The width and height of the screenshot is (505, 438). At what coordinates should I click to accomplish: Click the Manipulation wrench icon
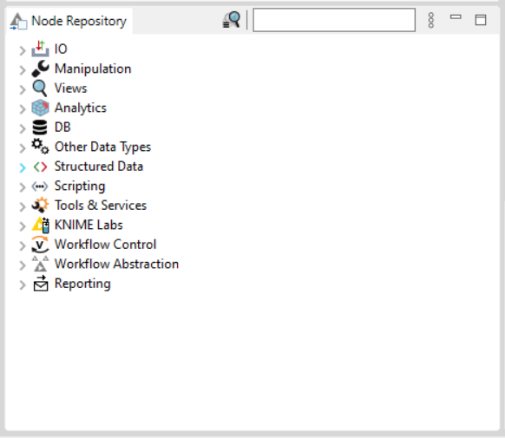[x=40, y=69]
